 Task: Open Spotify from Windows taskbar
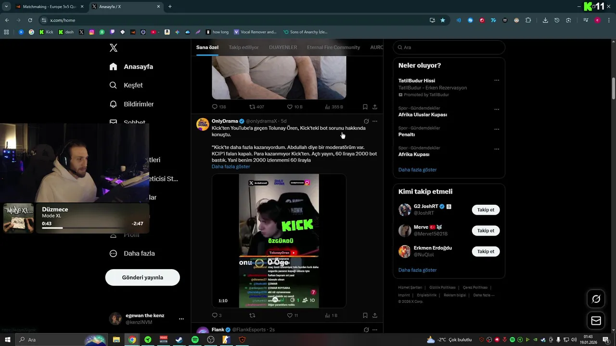(x=195, y=340)
